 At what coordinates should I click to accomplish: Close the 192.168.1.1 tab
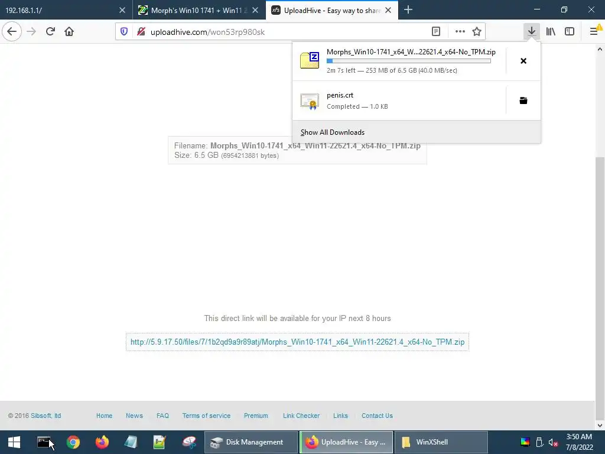click(122, 11)
